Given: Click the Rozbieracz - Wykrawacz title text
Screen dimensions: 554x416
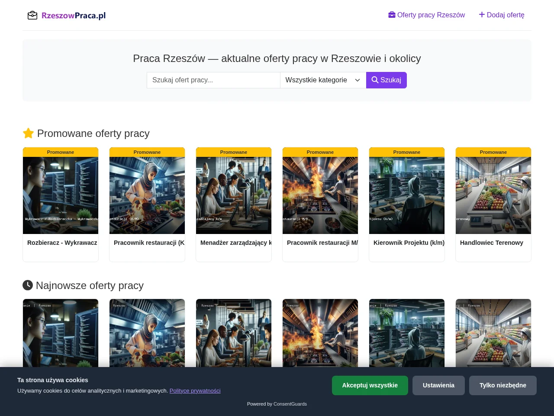Looking at the screenshot, I should click(62, 243).
